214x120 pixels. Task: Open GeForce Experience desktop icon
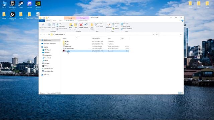pyautogui.click(x=38, y=5)
